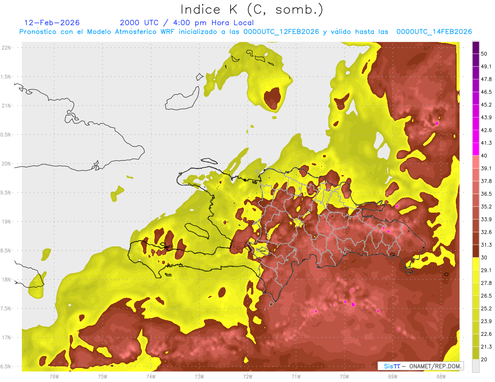Click the 73W longitude axis label
495x382 pixels.
pos(199,377)
